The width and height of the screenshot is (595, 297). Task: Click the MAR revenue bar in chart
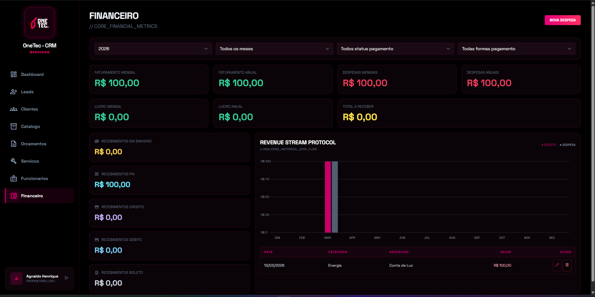tap(327, 197)
